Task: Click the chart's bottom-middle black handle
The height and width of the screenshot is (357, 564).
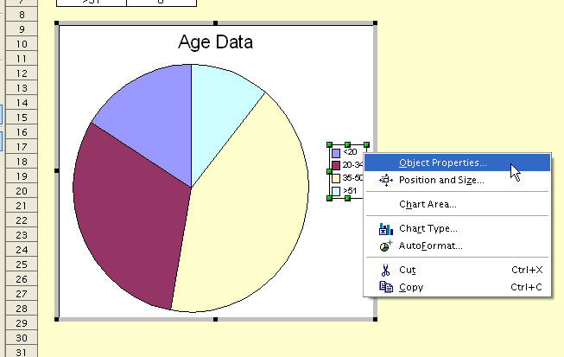Action: coord(215,319)
